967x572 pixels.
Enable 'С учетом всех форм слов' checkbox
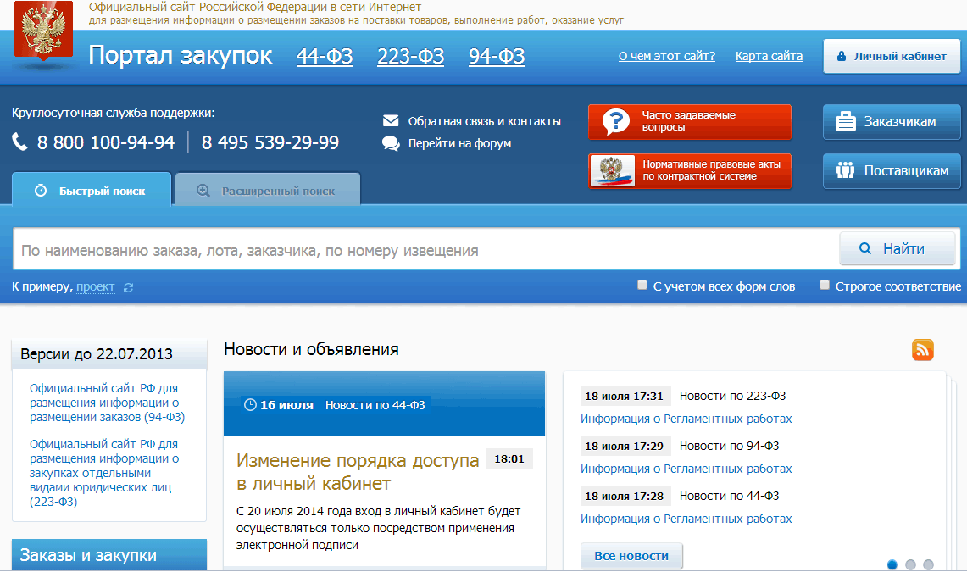(x=642, y=286)
